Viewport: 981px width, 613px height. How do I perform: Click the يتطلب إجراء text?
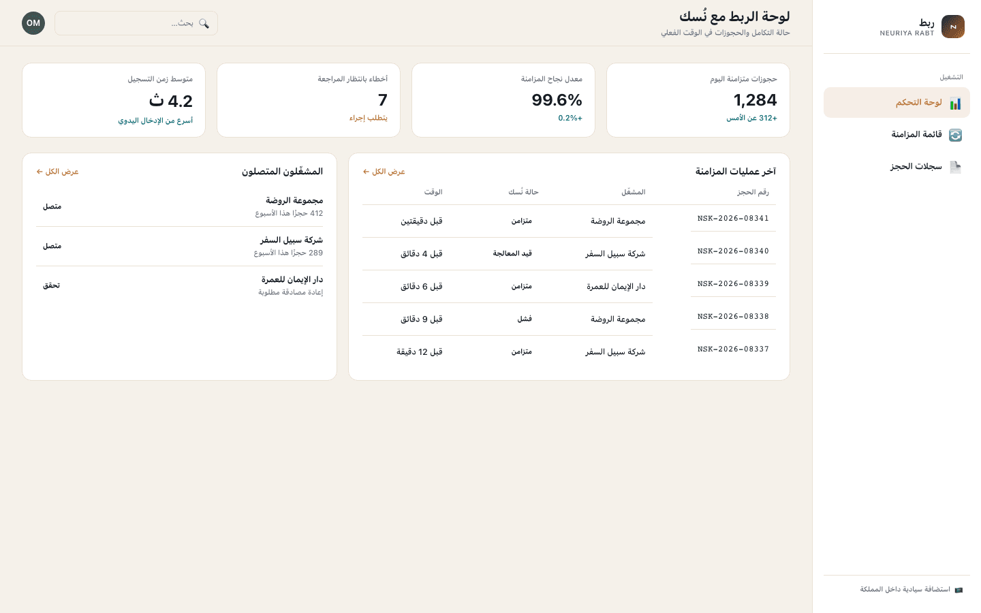[369, 118]
